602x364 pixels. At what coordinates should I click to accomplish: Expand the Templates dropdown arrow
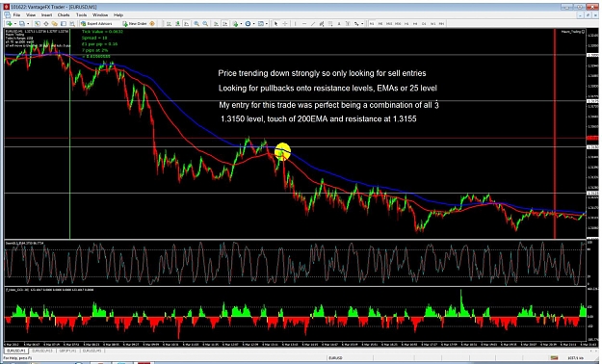pos(267,24)
